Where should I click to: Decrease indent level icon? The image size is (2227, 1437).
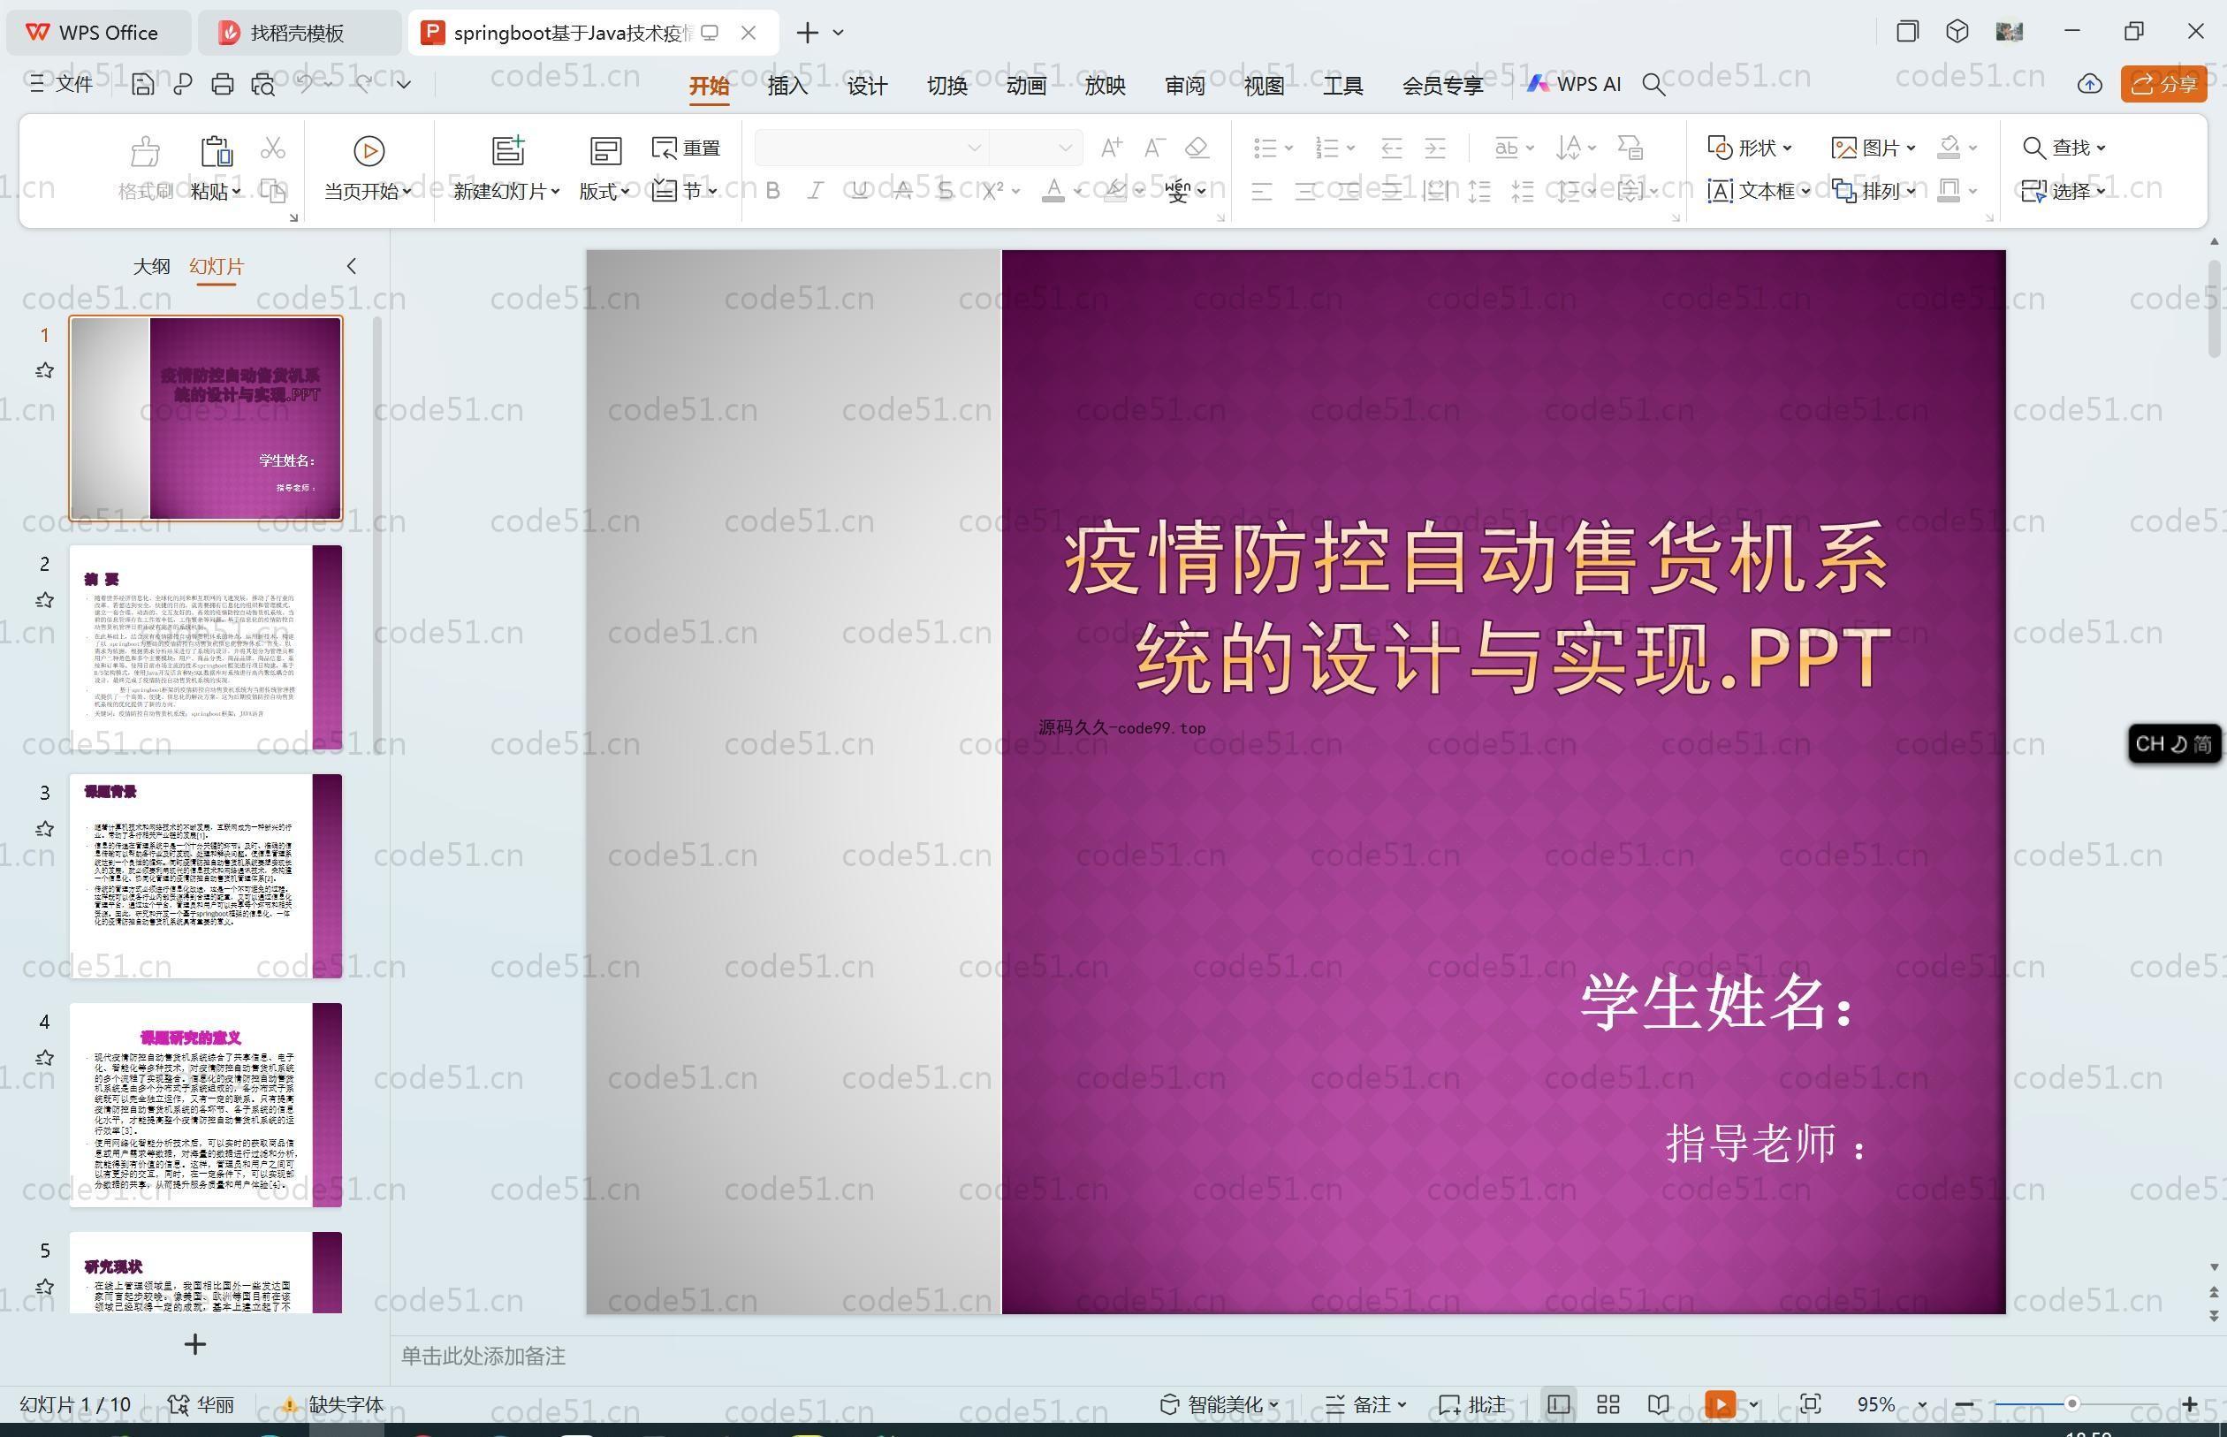[1391, 148]
